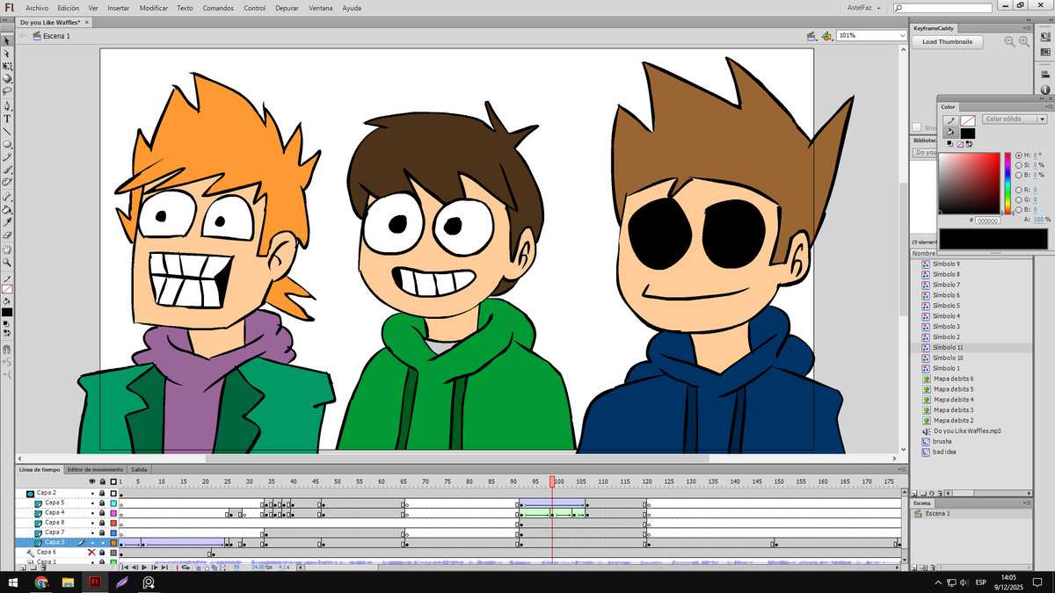Step forward one frame
Screen dimensions: 1055x593
point(155,568)
